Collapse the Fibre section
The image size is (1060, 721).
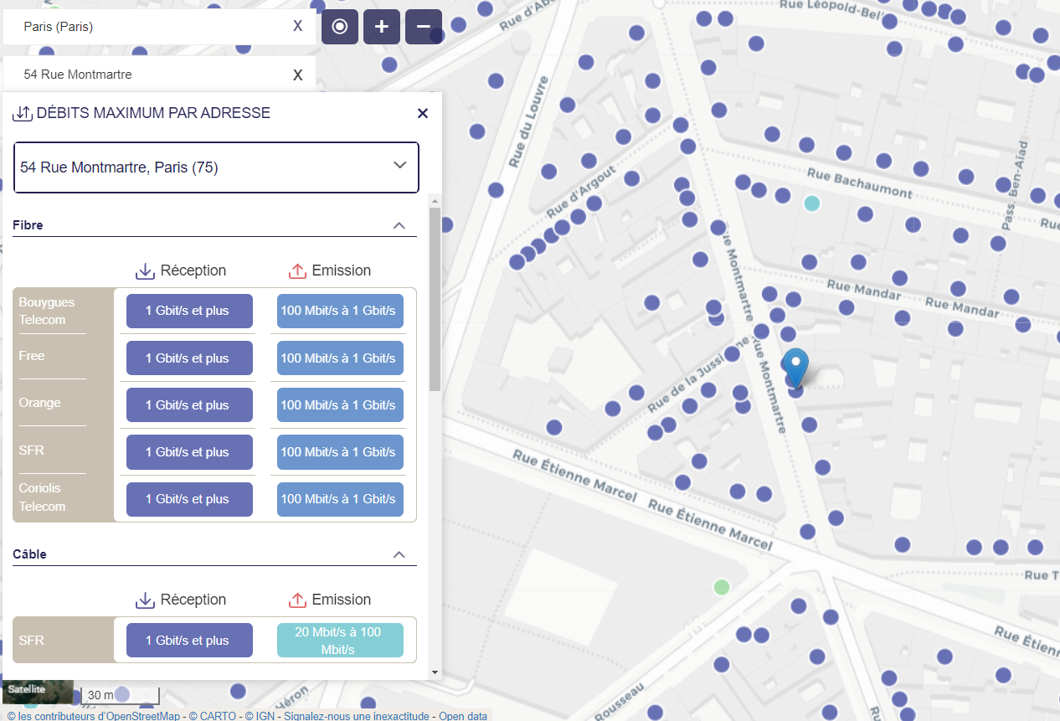399,225
